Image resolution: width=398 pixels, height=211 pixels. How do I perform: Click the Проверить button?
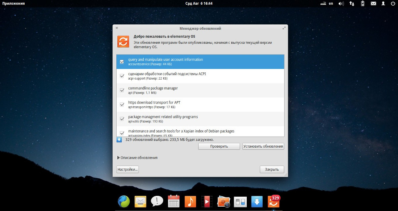(219, 146)
